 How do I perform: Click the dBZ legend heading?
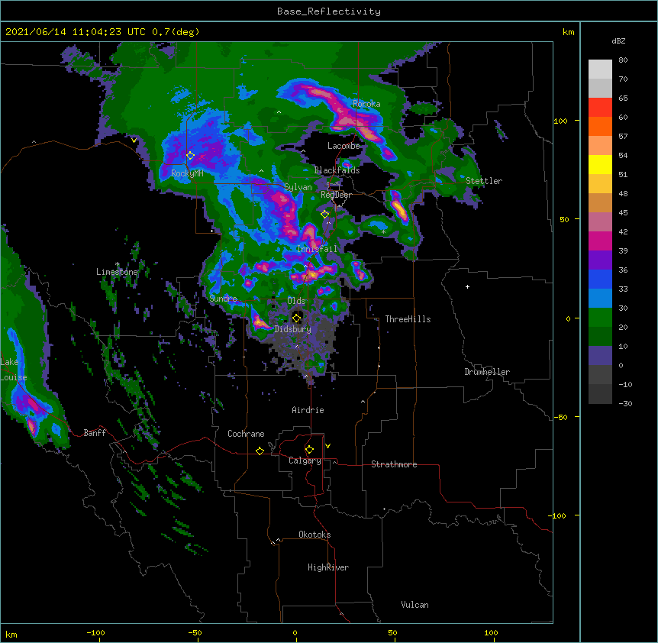click(x=618, y=40)
